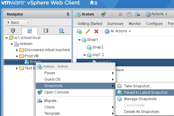The image size is (174, 116).
Task: Collapse the vmtown datacenter node
Action: coord(12,44)
